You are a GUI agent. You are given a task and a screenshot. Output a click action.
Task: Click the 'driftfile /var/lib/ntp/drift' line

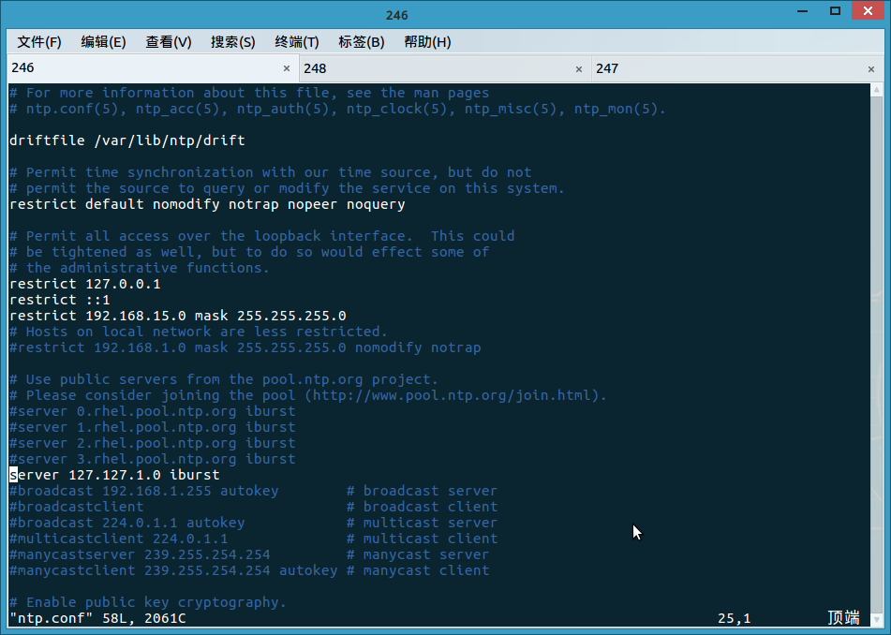(127, 140)
